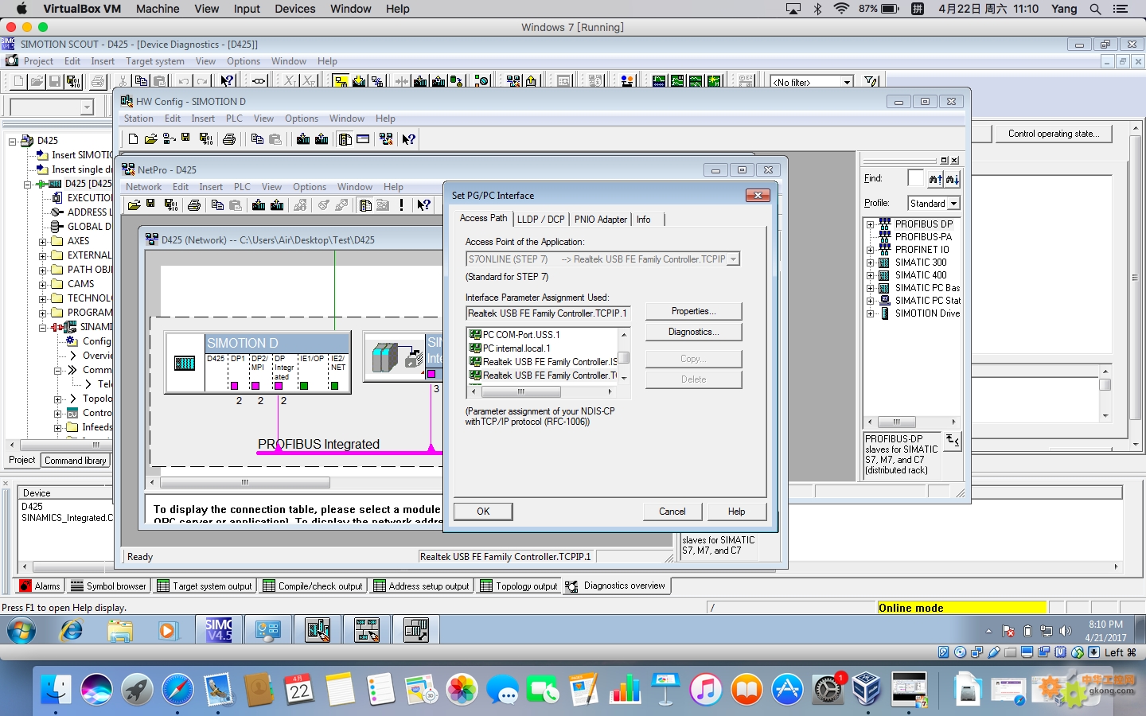
Task: Click Upload icon in NetPro toolbar
Action: [277, 205]
